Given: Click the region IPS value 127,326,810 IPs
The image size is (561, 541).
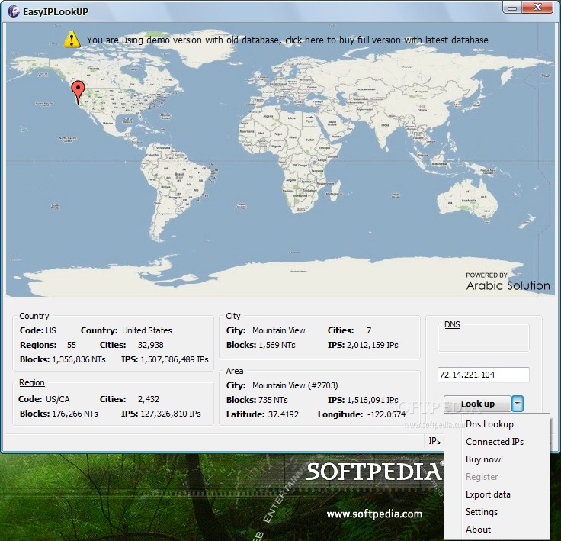Looking at the screenshot, I should click(171, 414).
